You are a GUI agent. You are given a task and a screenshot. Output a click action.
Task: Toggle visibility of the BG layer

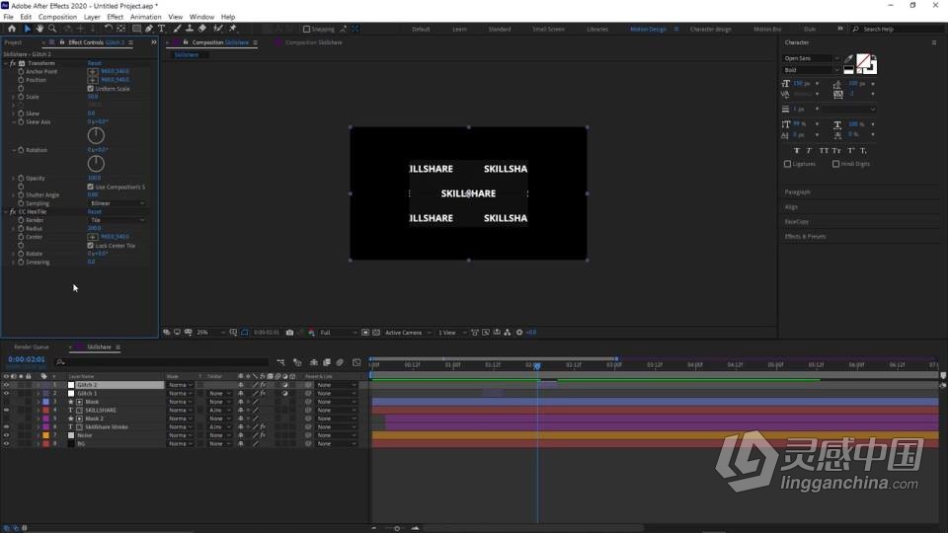coord(6,443)
